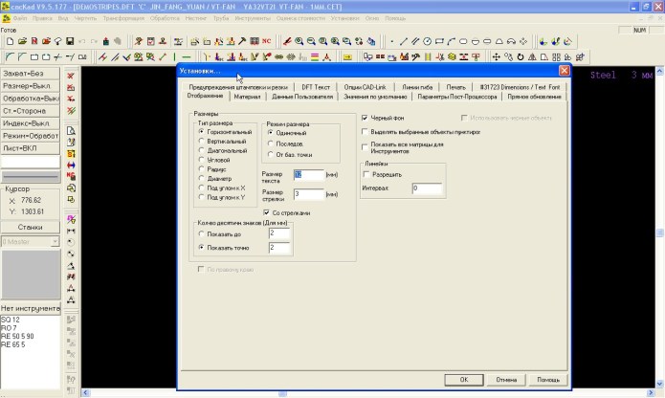
Task: Open Печать tab
Action: coord(455,87)
